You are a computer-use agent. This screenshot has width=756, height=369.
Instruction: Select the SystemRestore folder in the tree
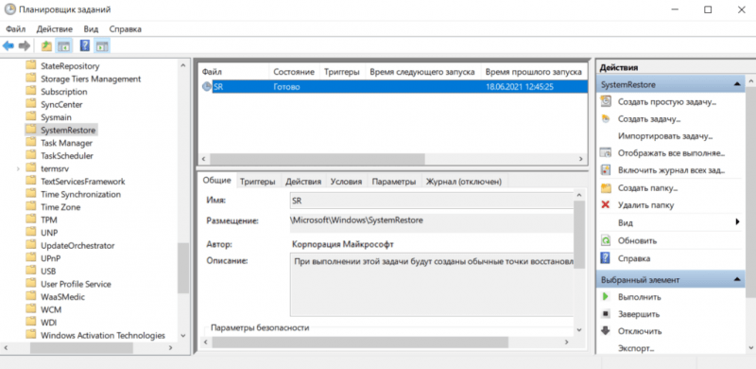tap(68, 130)
